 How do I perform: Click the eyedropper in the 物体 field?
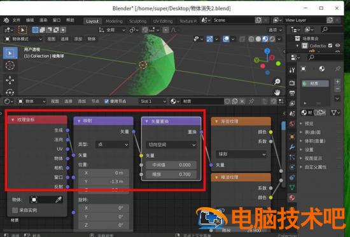[59, 200]
